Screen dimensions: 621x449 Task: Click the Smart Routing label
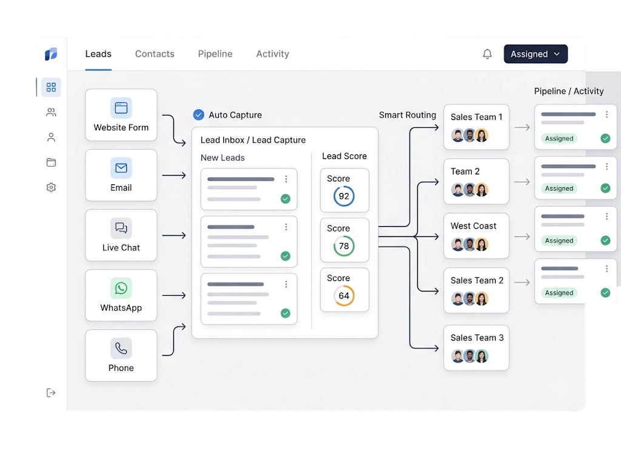pos(408,115)
